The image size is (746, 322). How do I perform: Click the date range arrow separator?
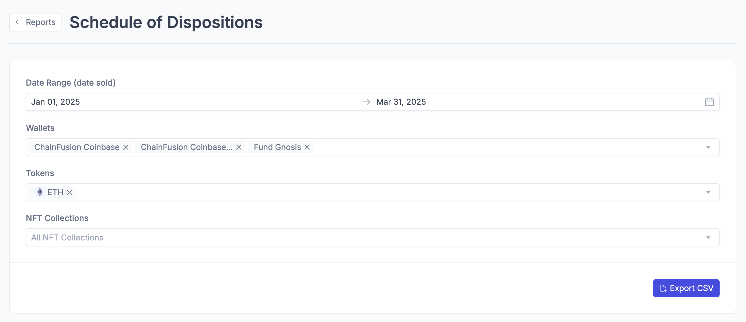click(367, 102)
